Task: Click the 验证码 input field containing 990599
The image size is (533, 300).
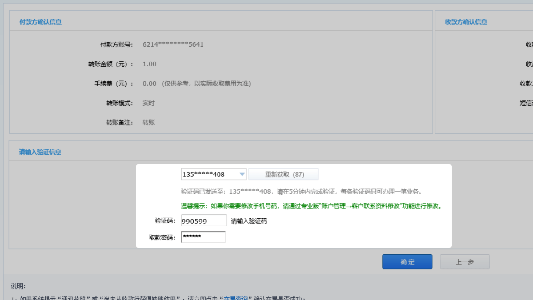Action: click(x=204, y=220)
